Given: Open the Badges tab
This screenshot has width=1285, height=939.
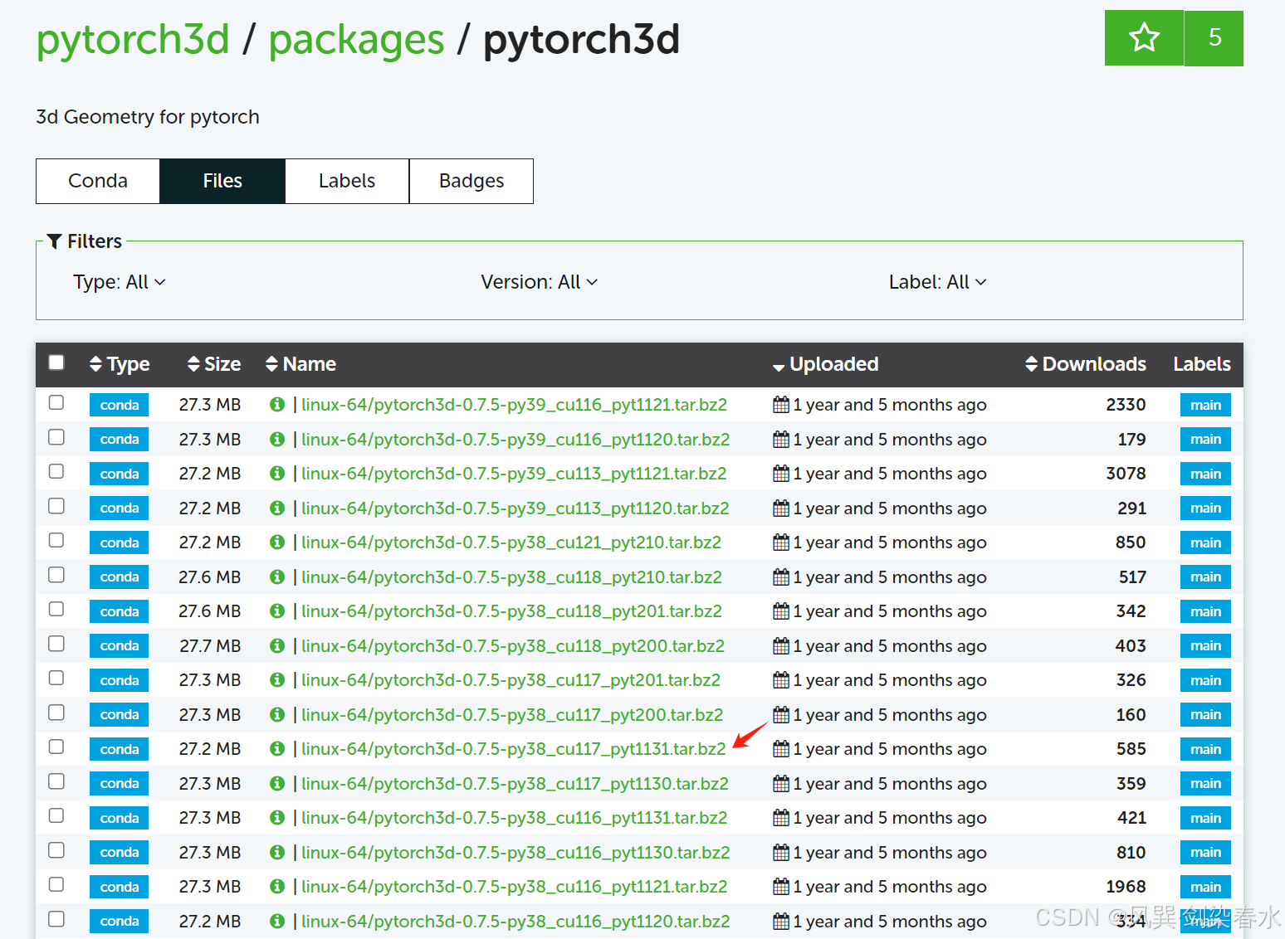Looking at the screenshot, I should pos(471,181).
